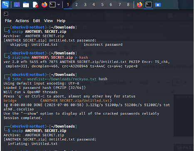
Task: Focus the running Firefox window in taskbar
Action: click(x=139, y=5)
